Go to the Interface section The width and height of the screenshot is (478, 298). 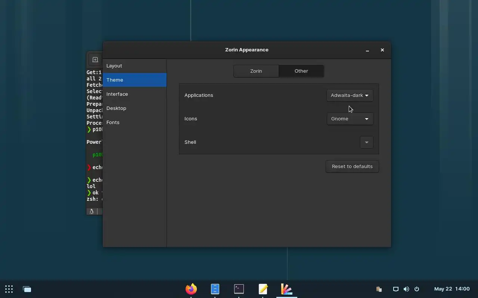tap(135, 94)
